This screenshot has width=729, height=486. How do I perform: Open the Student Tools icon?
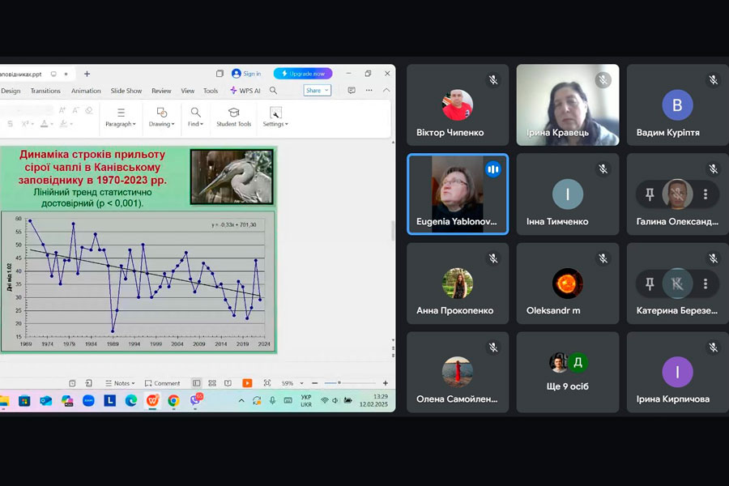pyautogui.click(x=233, y=117)
